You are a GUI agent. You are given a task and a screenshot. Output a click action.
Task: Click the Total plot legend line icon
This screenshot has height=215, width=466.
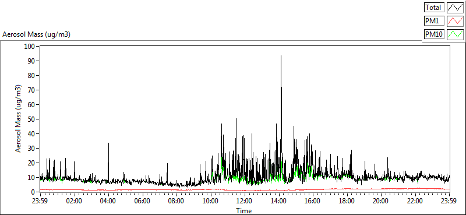(456, 7)
